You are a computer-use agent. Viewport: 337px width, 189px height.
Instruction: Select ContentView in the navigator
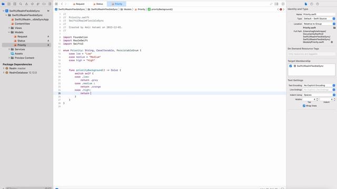22,24
